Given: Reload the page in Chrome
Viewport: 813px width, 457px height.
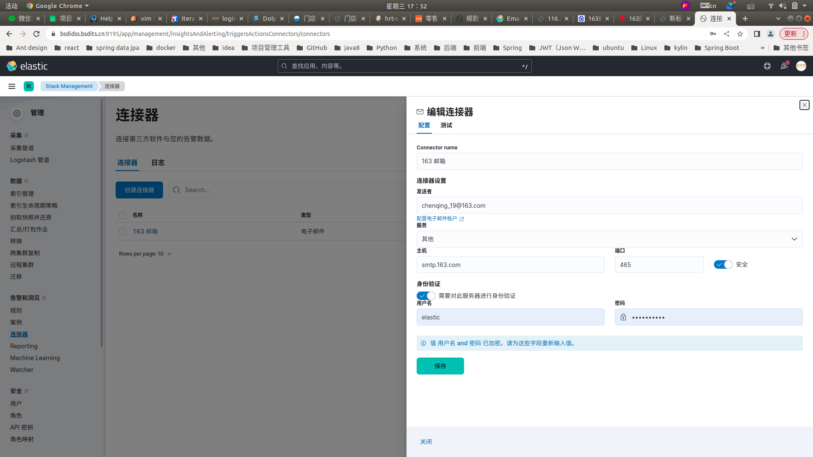Looking at the screenshot, I should (36, 34).
